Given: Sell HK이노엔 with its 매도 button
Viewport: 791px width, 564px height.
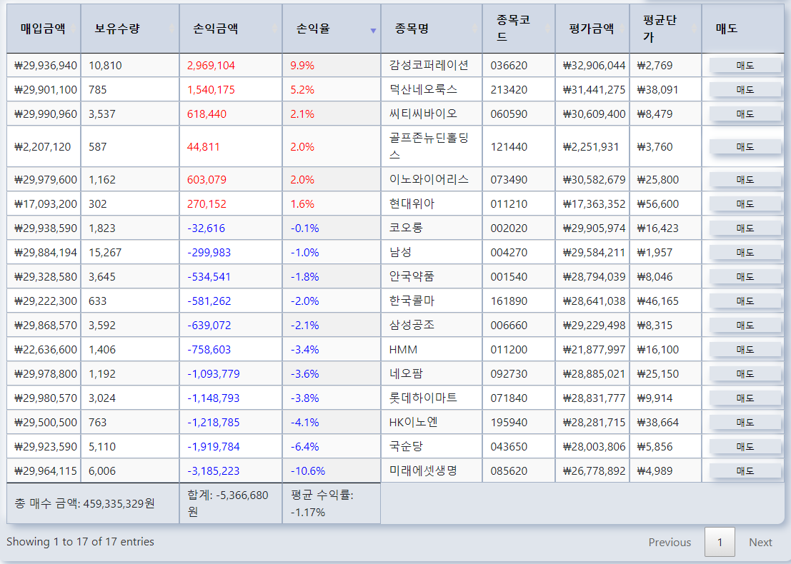Looking at the screenshot, I should 745,423.
